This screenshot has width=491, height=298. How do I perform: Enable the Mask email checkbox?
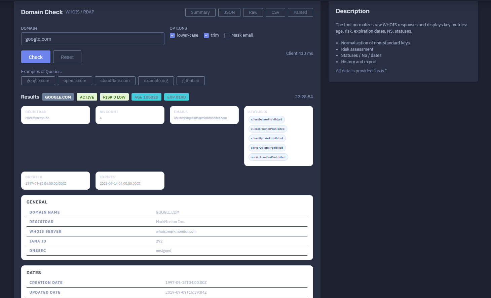227,35
